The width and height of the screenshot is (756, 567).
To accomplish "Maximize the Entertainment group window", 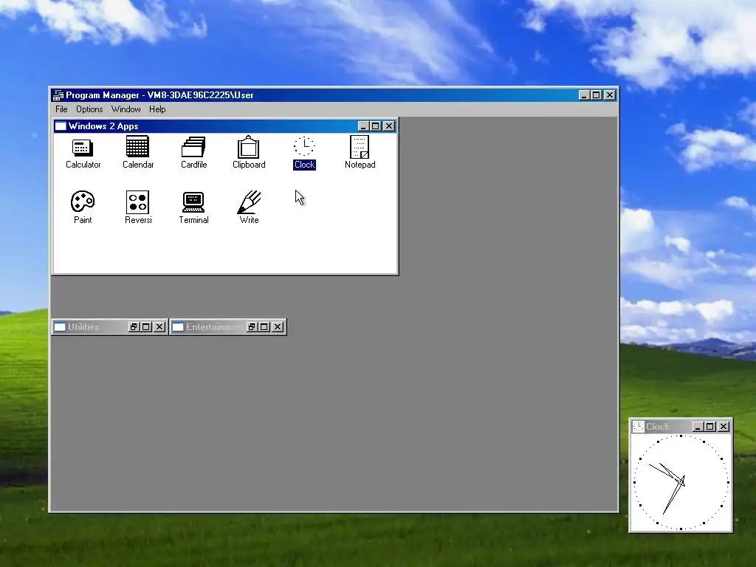I will pyautogui.click(x=264, y=327).
